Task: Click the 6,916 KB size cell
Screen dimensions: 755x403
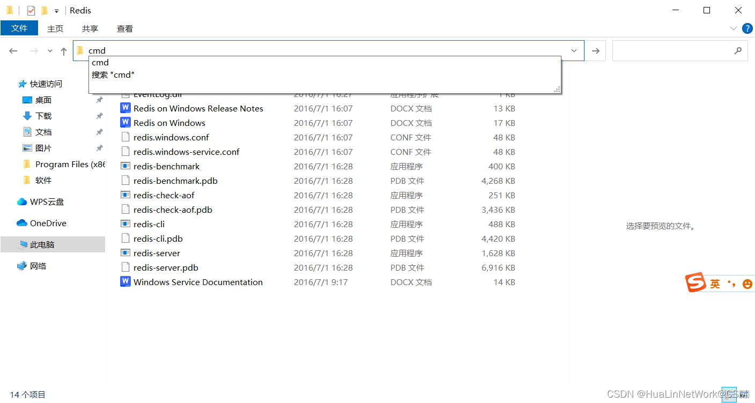Action: pos(498,267)
